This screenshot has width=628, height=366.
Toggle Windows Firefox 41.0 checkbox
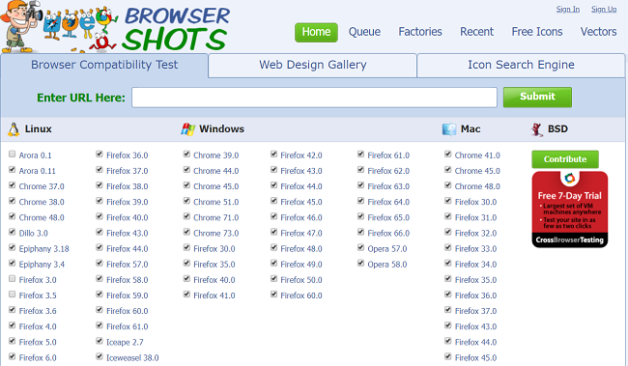click(186, 295)
